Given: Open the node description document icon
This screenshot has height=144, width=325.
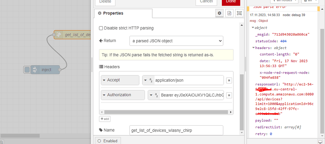Looking at the screenshot, I should click(x=229, y=13).
